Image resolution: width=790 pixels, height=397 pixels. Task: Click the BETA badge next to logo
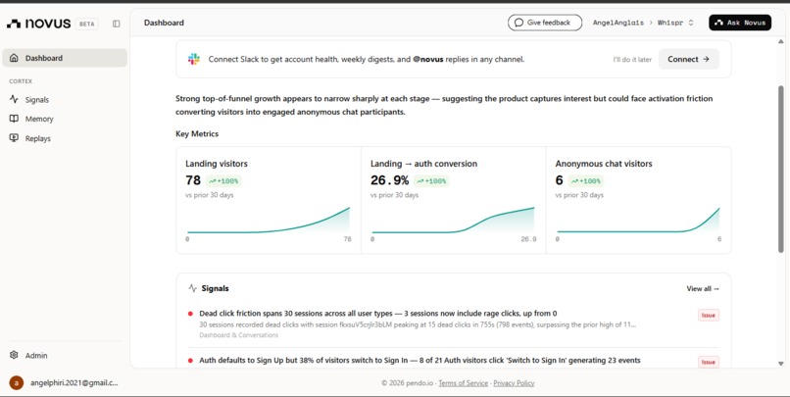tap(86, 24)
